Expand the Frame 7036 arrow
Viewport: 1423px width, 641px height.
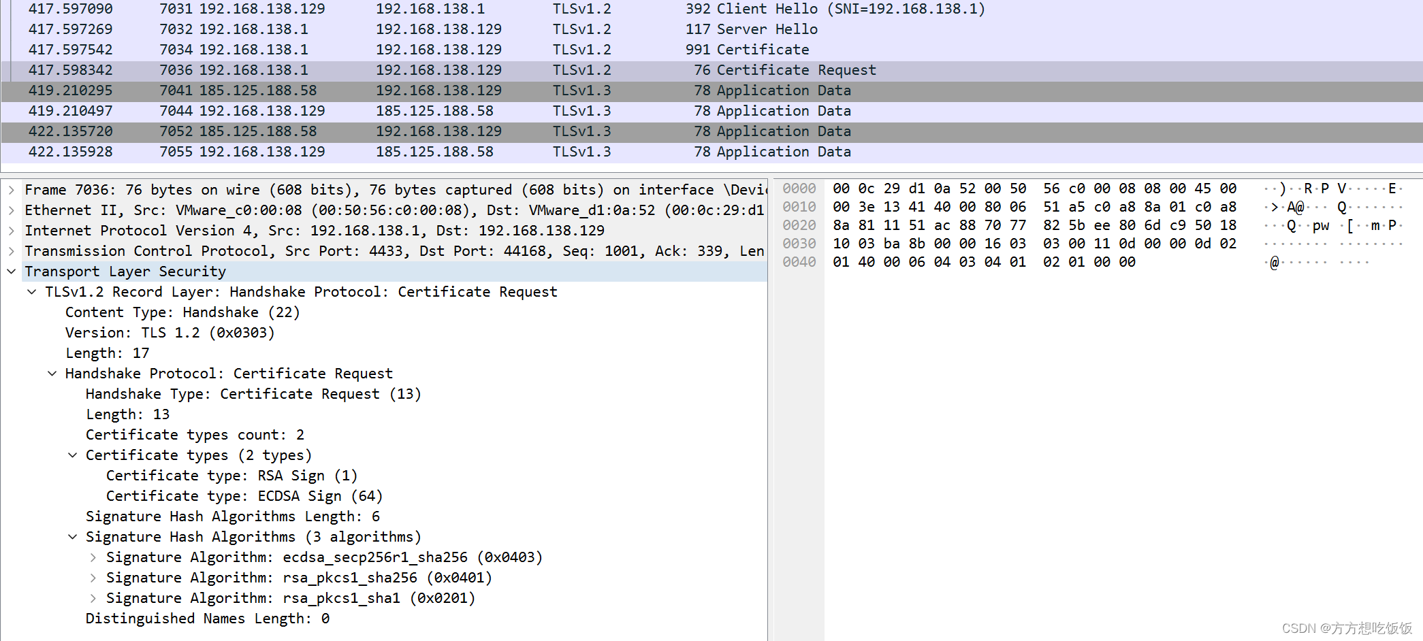point(12,190)
